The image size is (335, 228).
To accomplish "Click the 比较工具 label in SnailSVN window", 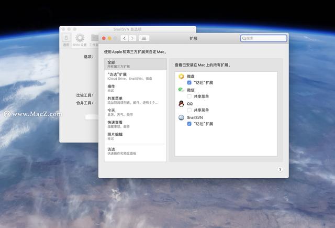I will 85,95.
